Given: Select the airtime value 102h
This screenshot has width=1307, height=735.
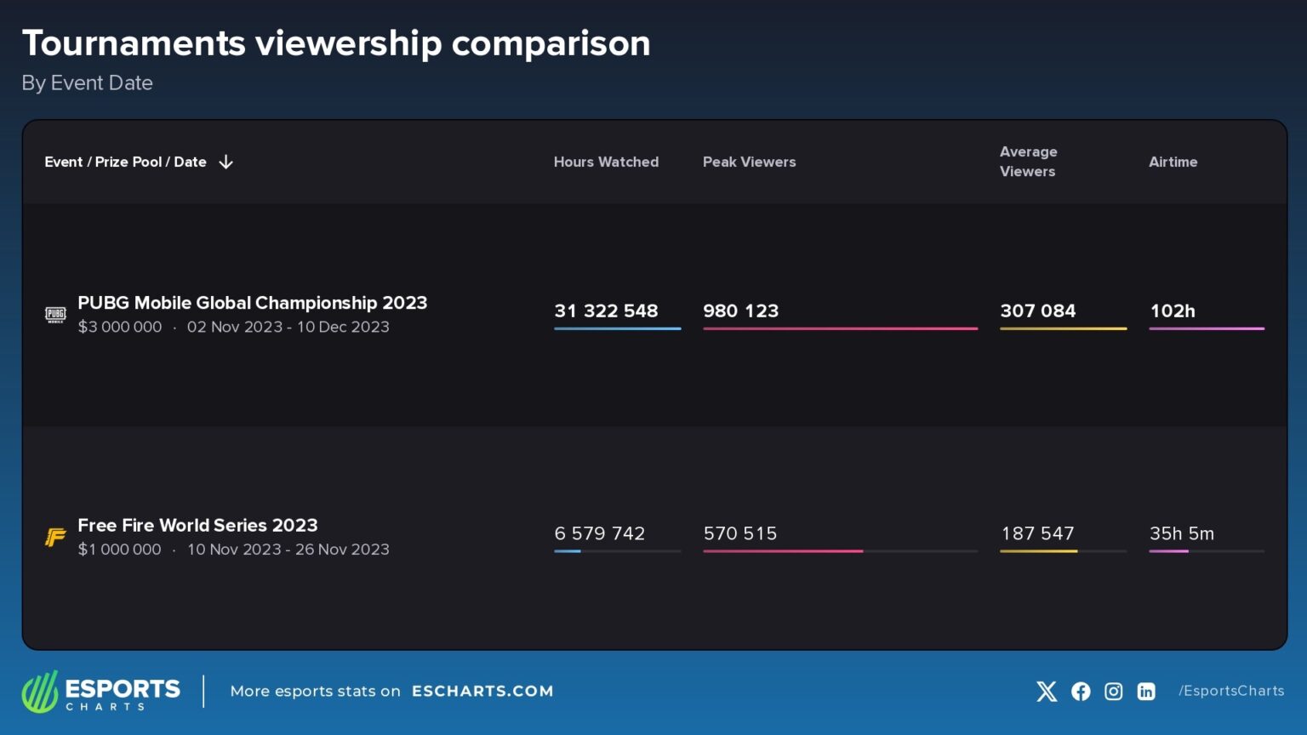Looking at the screenshot, I should pos(1173,311).
